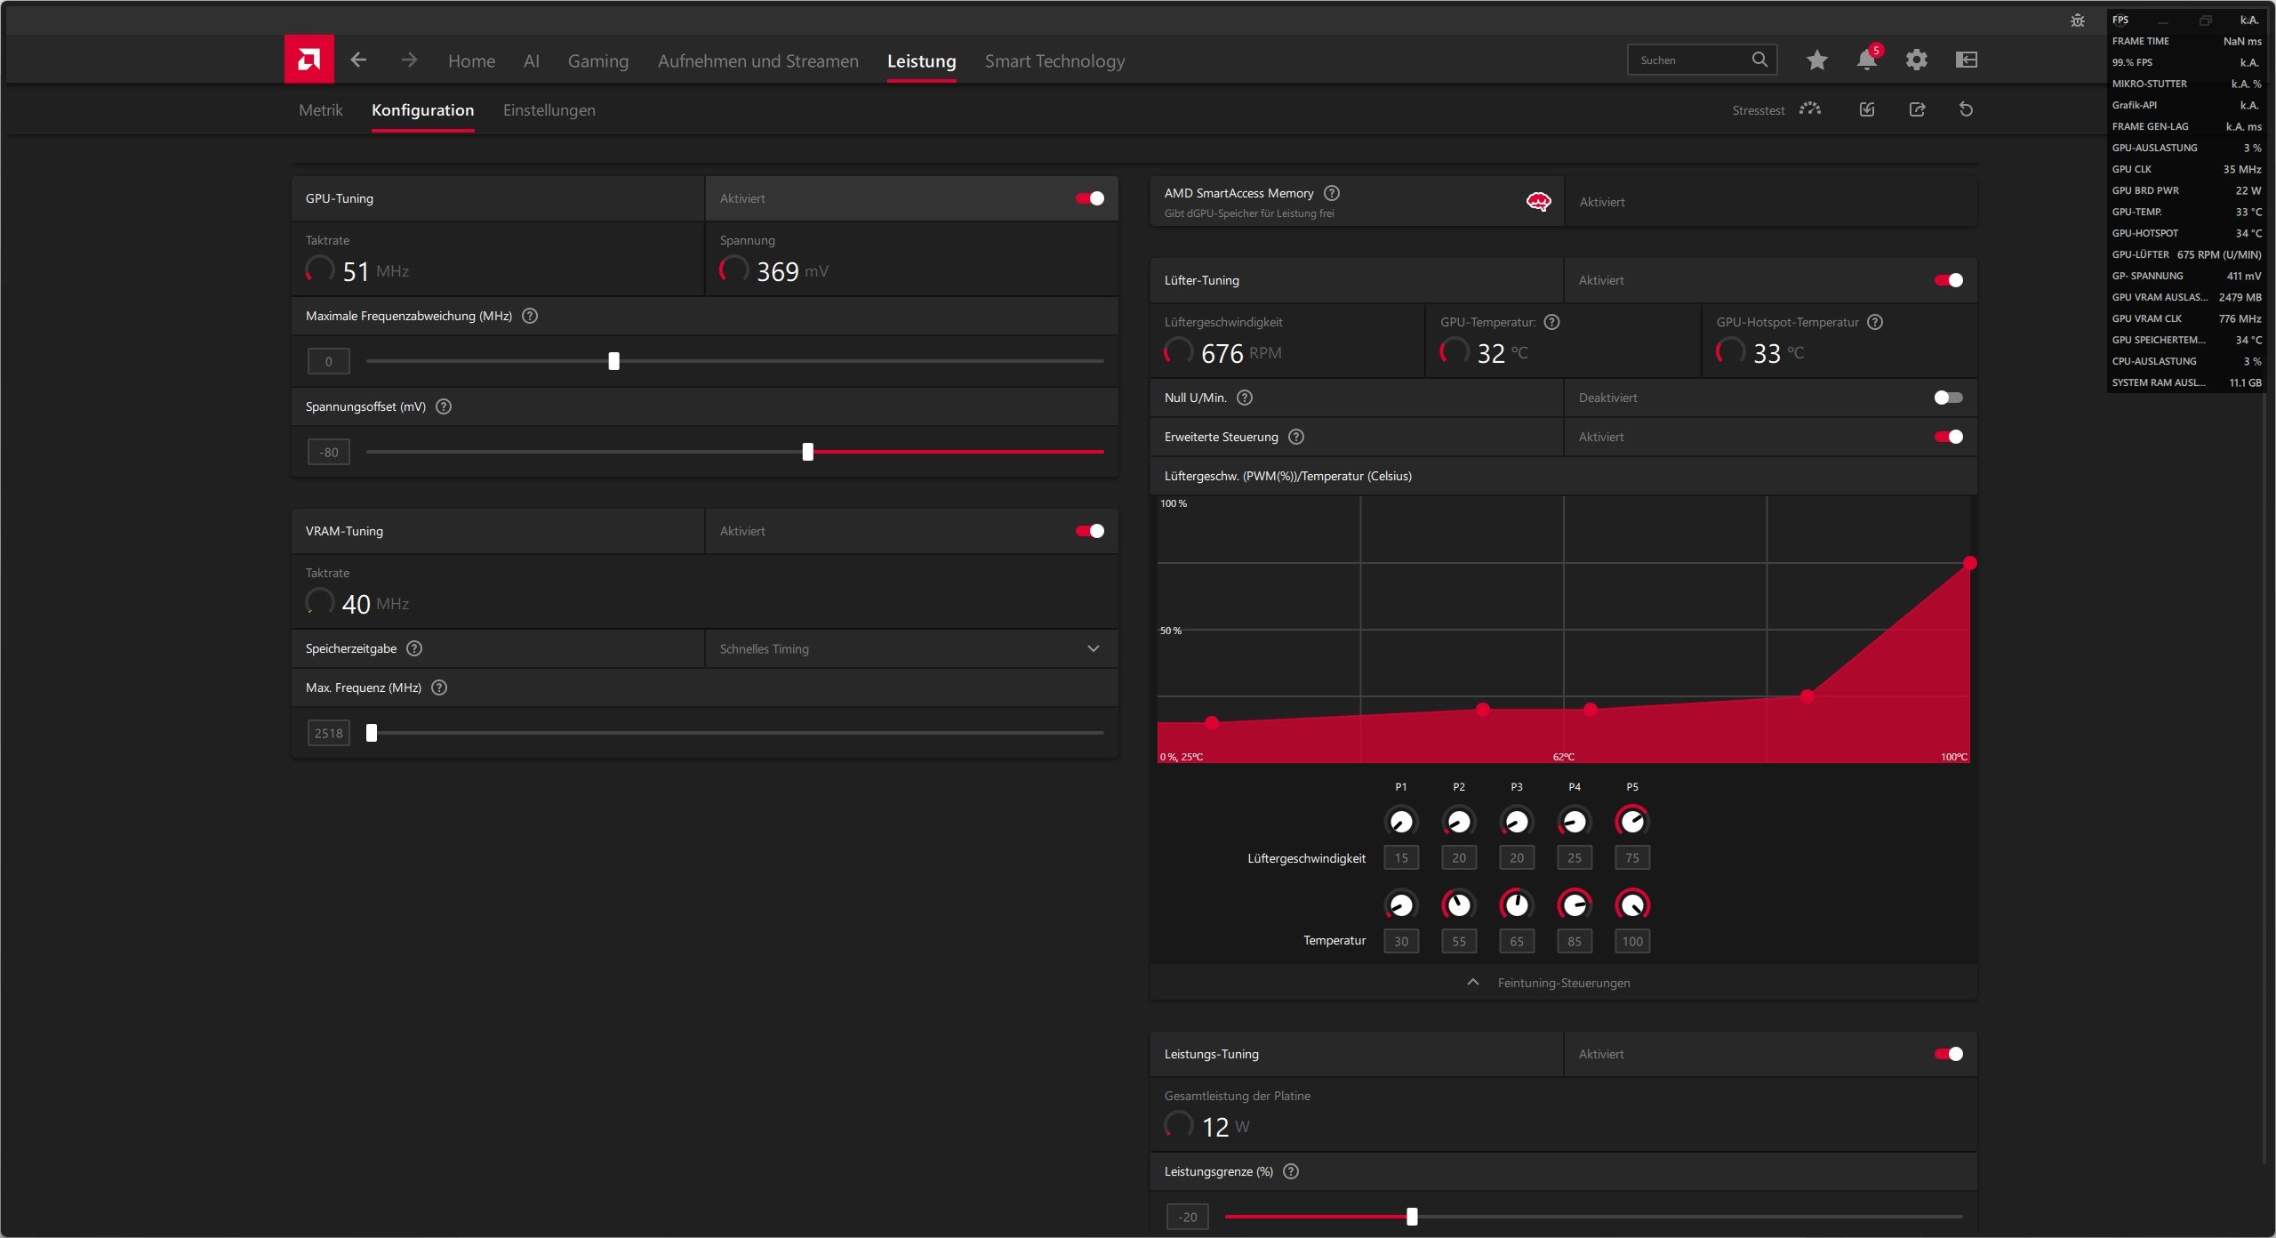Turn off Erweiterte Steuerung toggle
Image resolution: width=2276 pixels, height=1238 pixels.
pyautogui.click(x=1948, y=437)
